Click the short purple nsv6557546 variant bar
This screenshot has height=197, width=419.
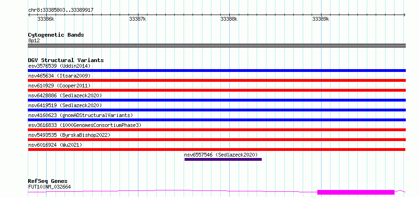(x=223, y=159)
